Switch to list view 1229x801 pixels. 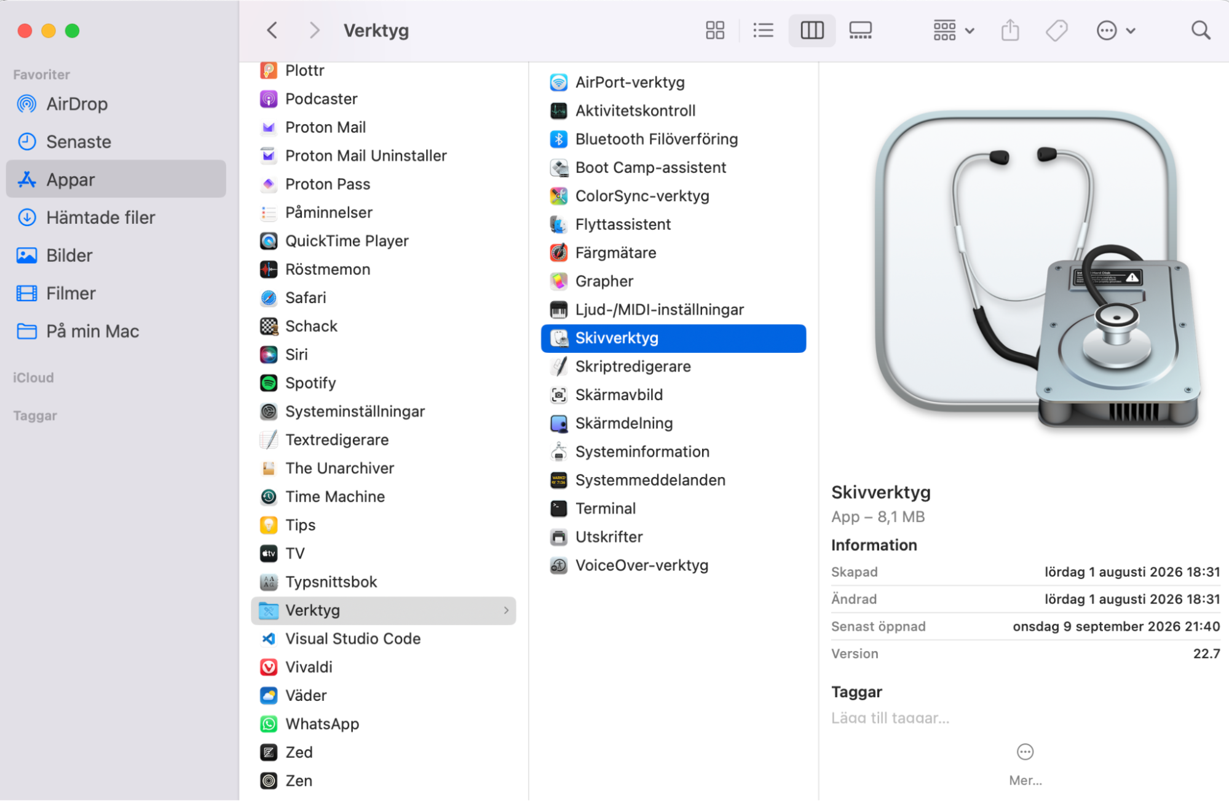tap(763, 30)
